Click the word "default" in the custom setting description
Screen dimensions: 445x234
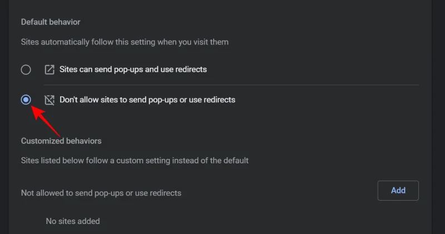234,161
